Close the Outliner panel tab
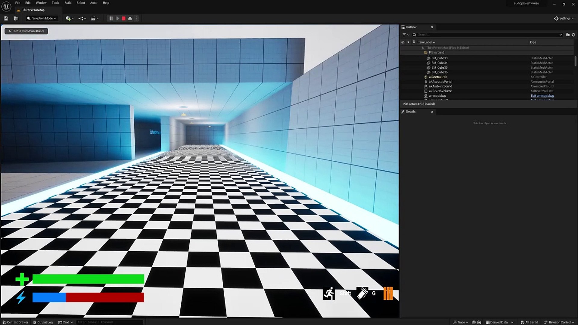The height and width of the screenshot is (325, 578). pyautogui.click(x=432, y=27)
